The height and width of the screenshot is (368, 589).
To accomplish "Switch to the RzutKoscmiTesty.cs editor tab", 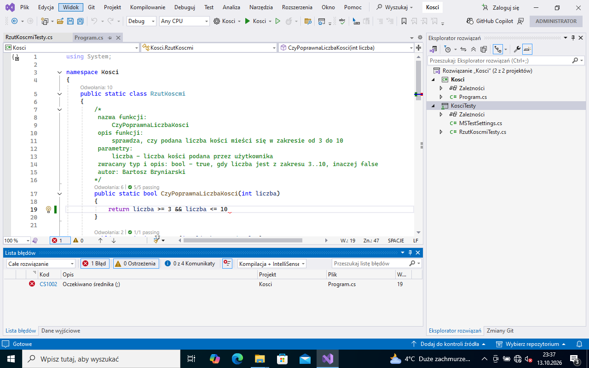I will 28,38.
